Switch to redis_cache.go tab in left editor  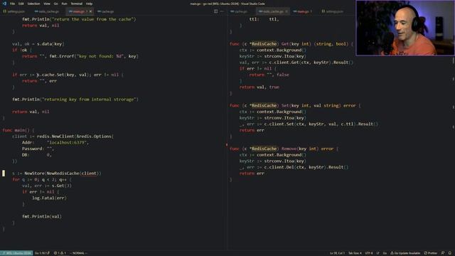pyautogui.click(x=47, y=11)
